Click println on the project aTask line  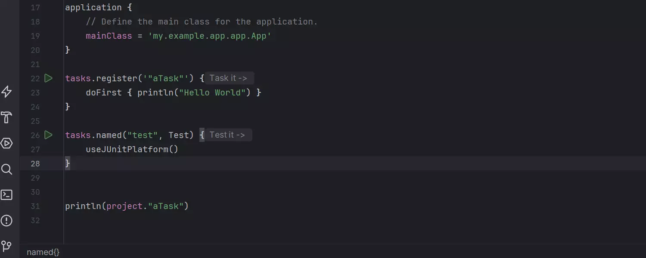tap(83, 206)
